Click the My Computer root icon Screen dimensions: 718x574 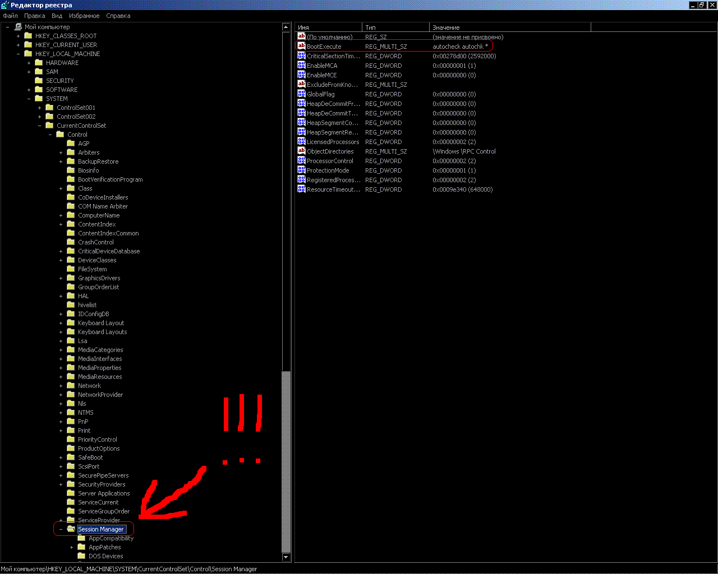point(18,27)
